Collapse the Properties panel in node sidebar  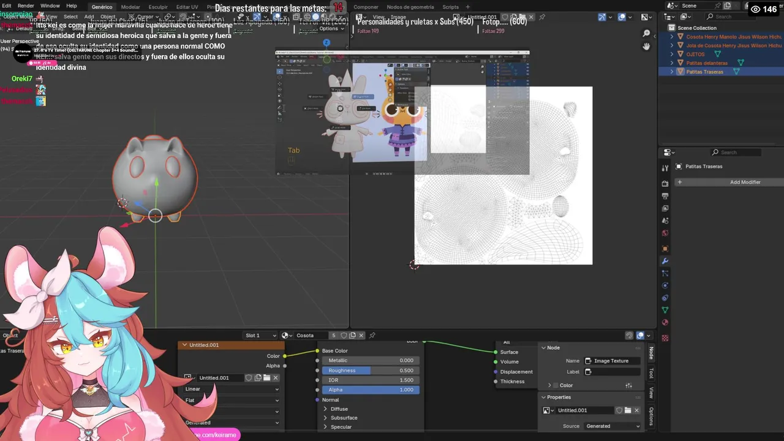coord(543,397)
